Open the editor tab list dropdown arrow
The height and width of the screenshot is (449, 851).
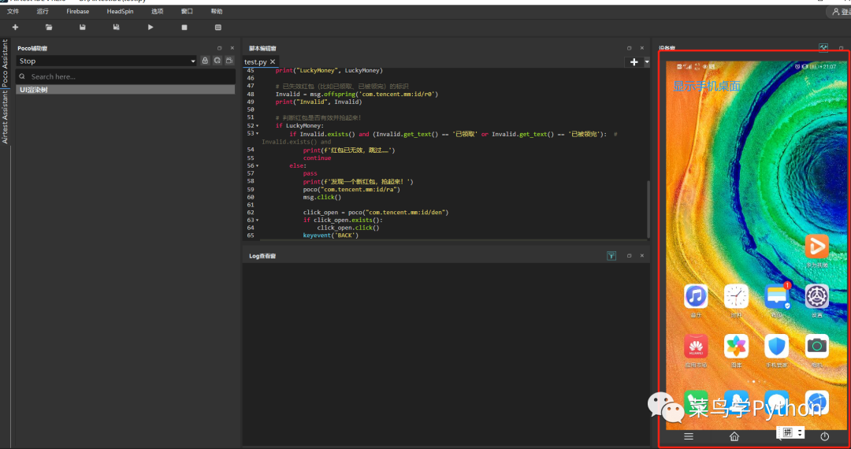click(x=647, y=61)
